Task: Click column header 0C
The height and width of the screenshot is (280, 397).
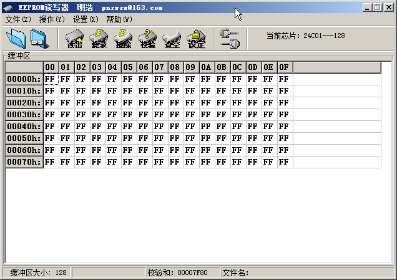Action: (238, 67)
